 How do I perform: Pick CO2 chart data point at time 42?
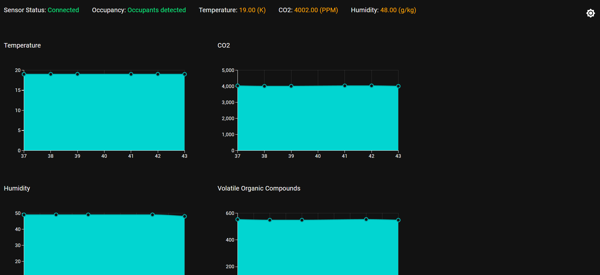[372, 86]
